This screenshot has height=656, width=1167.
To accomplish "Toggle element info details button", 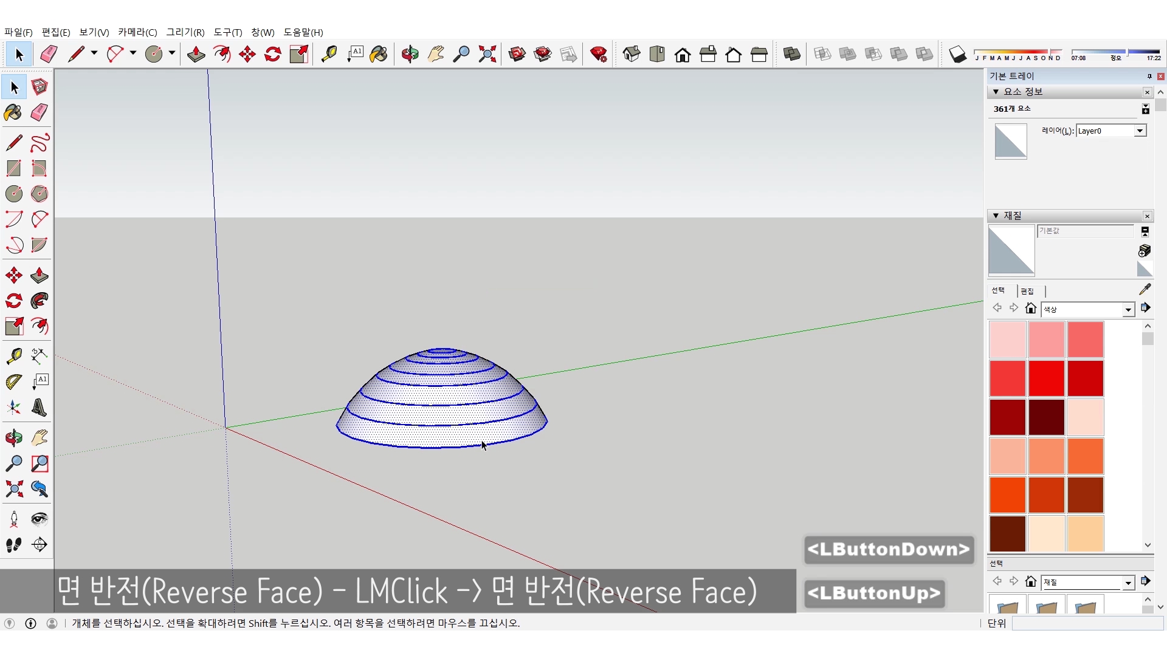I will (x=1145, y=109).
